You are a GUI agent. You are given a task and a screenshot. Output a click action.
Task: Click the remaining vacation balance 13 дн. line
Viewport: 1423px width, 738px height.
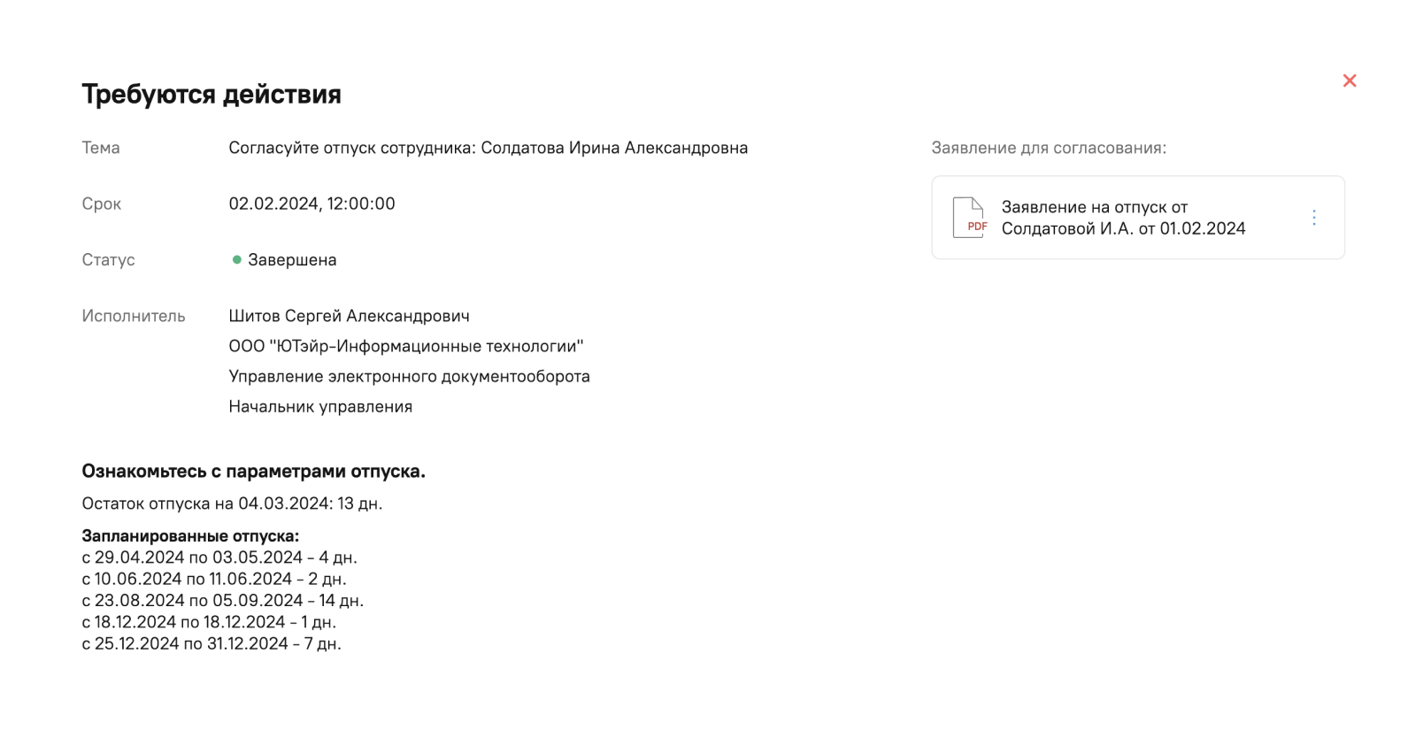[232, 504]
